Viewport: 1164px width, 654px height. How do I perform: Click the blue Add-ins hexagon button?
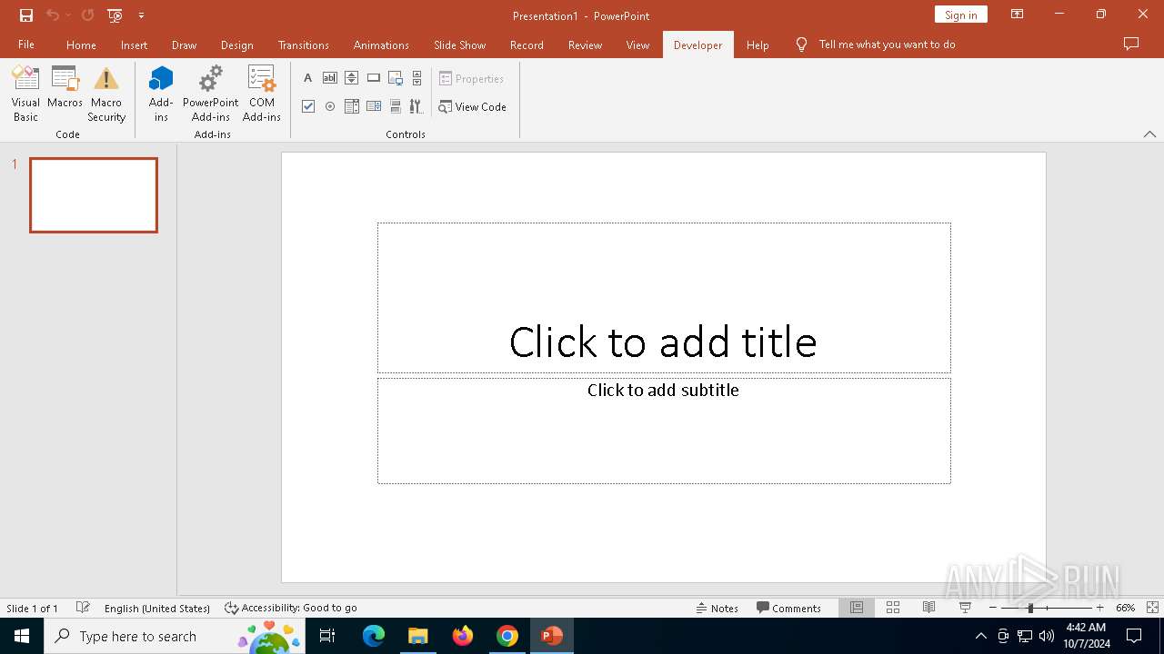(x=161, y=94)
